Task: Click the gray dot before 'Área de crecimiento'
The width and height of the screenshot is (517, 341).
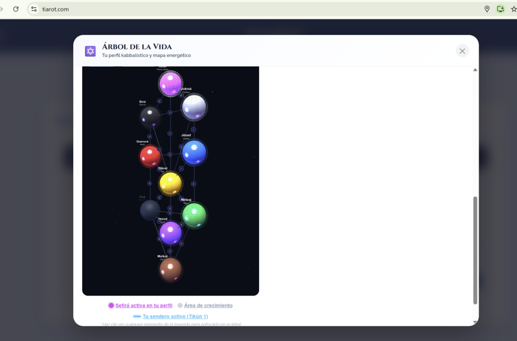Action: click(x=180, y=305)
